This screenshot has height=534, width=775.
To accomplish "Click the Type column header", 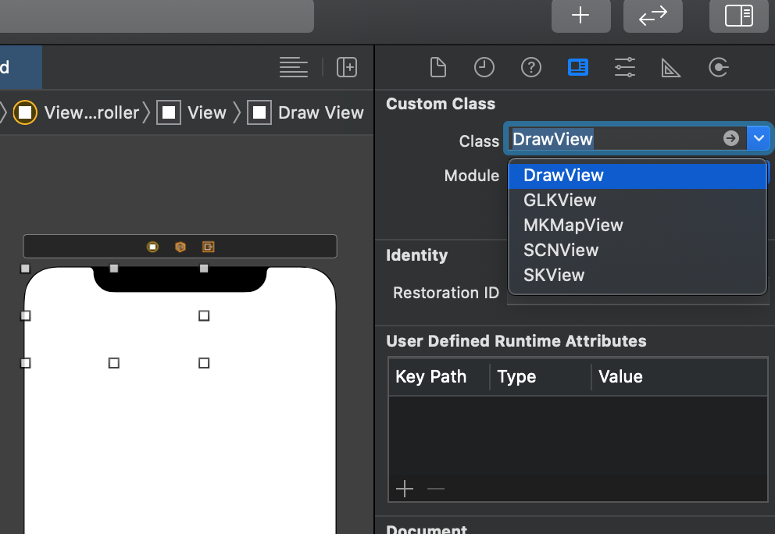I will [x=540, y=377].
